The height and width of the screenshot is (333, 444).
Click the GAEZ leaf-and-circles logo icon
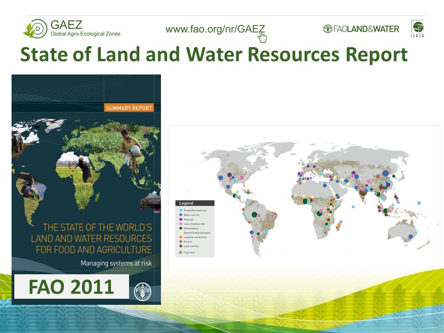click(x=36, y=29)
